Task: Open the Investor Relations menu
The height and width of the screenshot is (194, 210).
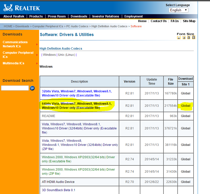Action: pyautogui.click(x=106, y=16)
